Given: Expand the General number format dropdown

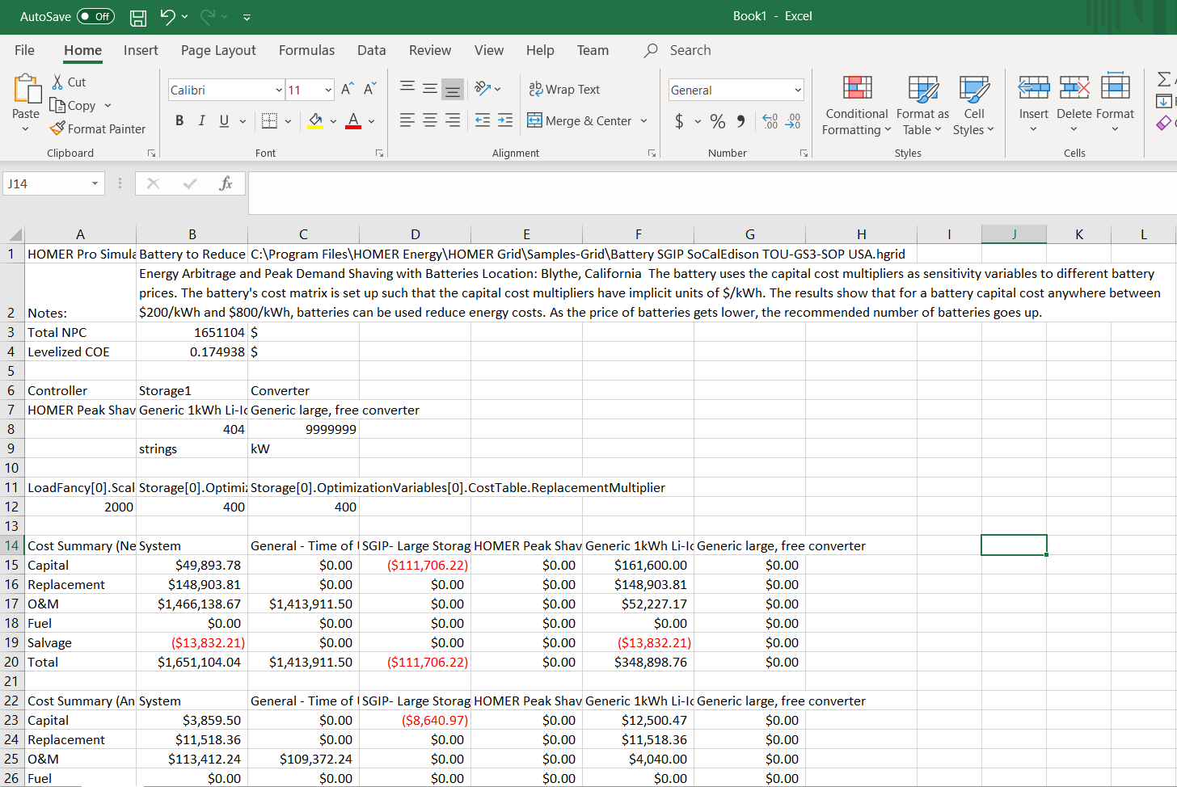Looking at the screenshot, I should 797,90.
